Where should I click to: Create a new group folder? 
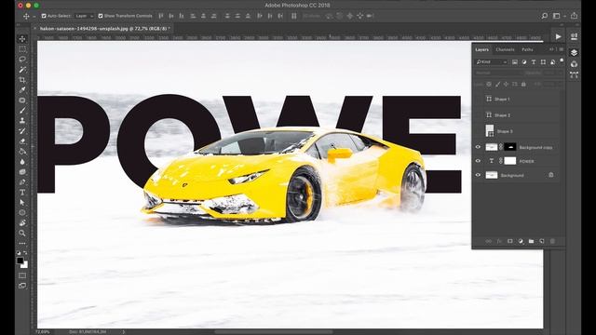coord(532,241)
